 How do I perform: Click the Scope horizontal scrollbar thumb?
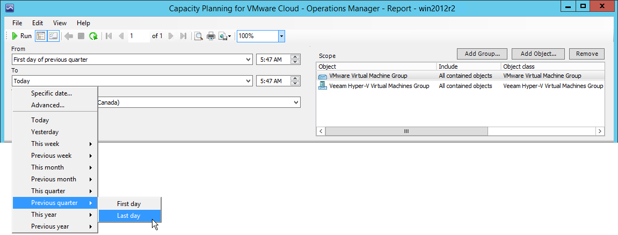[x=407, y=131]
